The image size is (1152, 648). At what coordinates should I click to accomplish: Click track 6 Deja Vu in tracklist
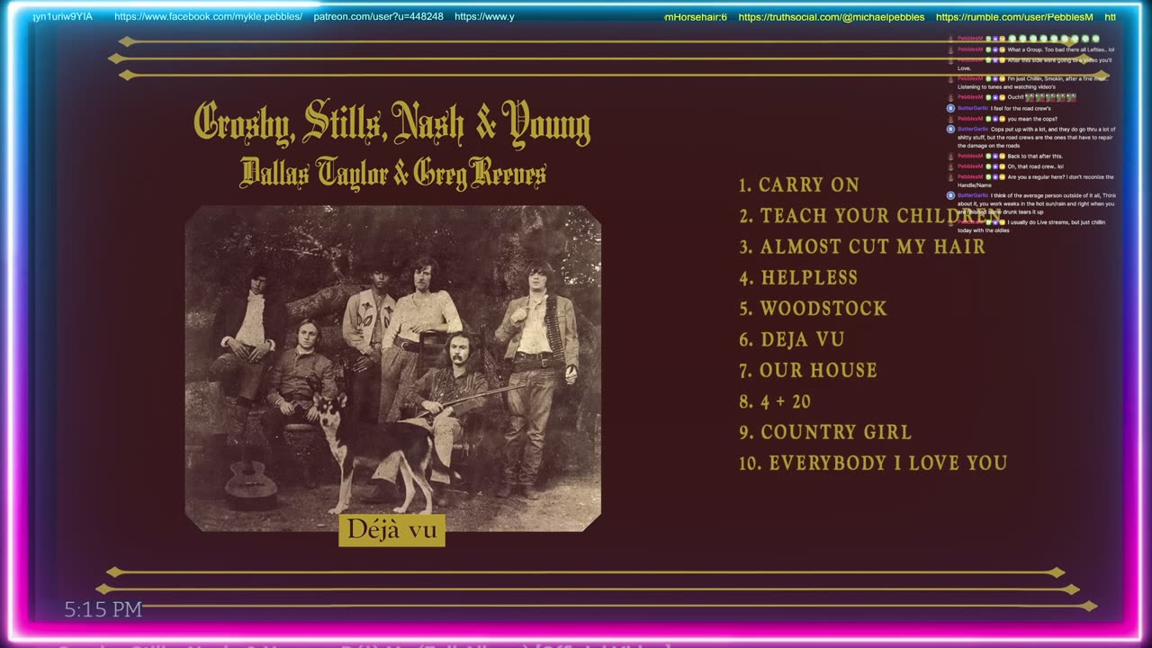click(792, 339)
